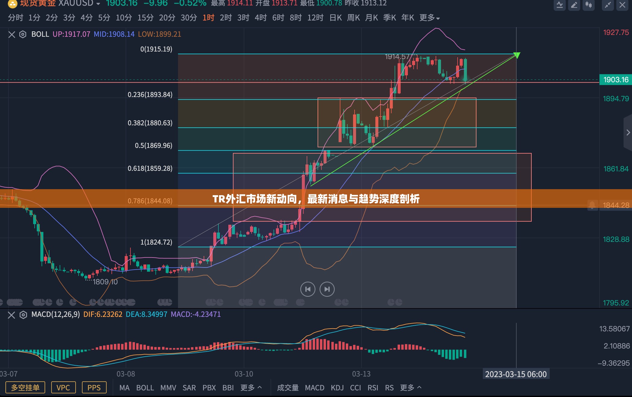Select the pencil drawing tool
The image size is (632, 397).
coord(574,5)
